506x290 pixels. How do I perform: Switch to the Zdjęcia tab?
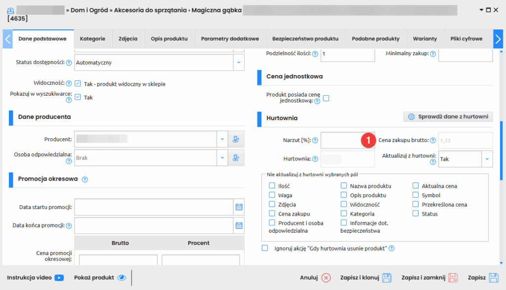pyautogui.click(x=128, y=39)
